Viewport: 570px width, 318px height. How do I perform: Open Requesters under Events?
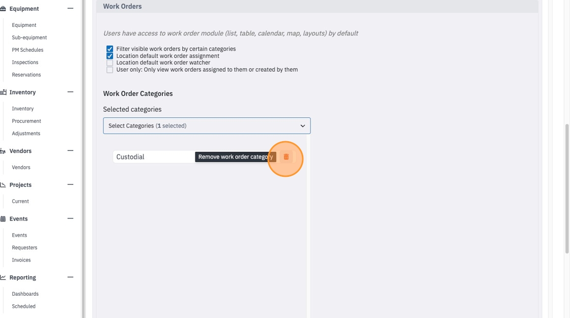tap(24, 247)
